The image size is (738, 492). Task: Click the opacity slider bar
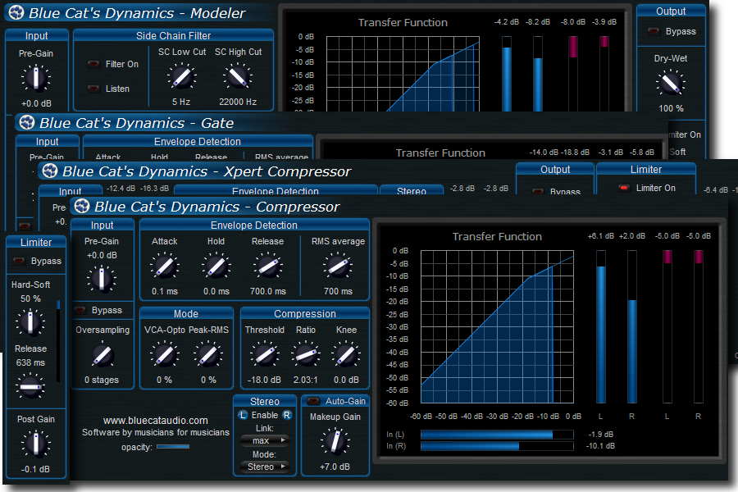click(172, 447)
